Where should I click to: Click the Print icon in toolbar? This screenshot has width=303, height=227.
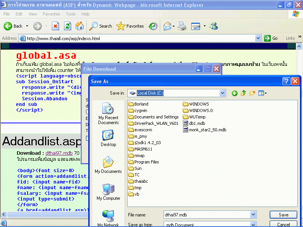tap(182, 26)
